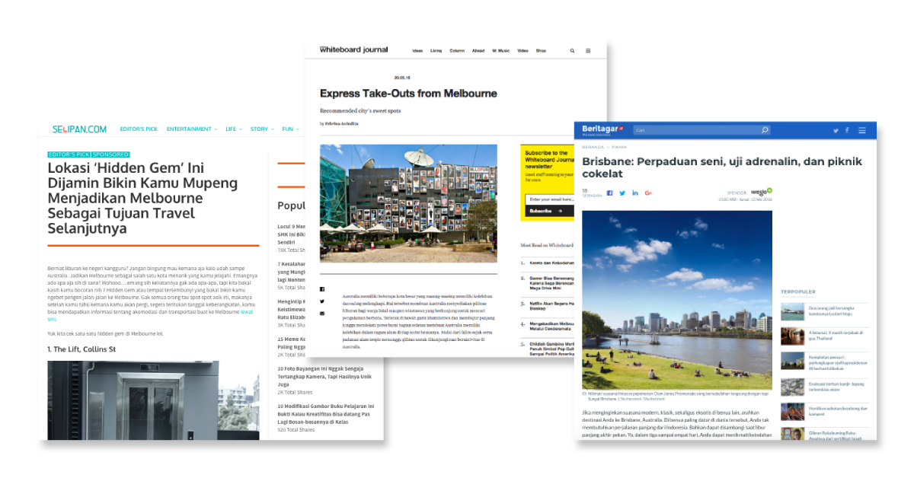Open the Selipan.com logo home link
The width and height of the screenshot is (914, 478).
click(79, 129)
